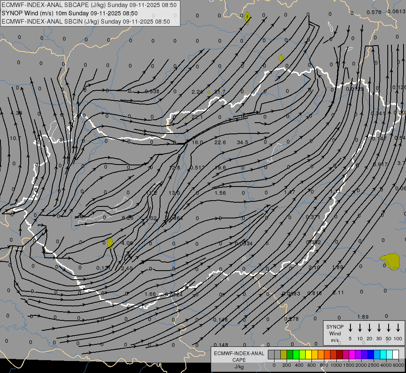Click the map value 4.36

coord(16,113)
